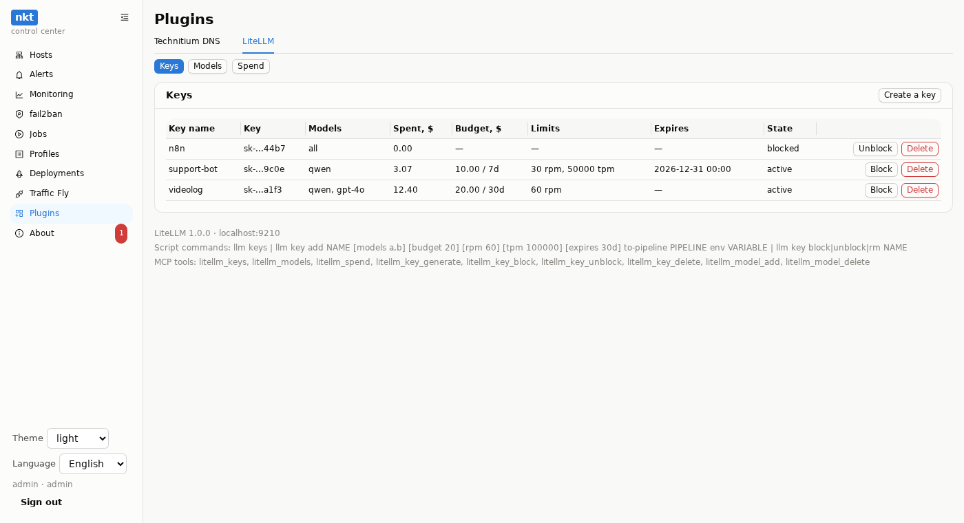Image resolution: width=964 pixels, height=523 pixels.
Task: Click the About info icon
Action: point(19,233)
